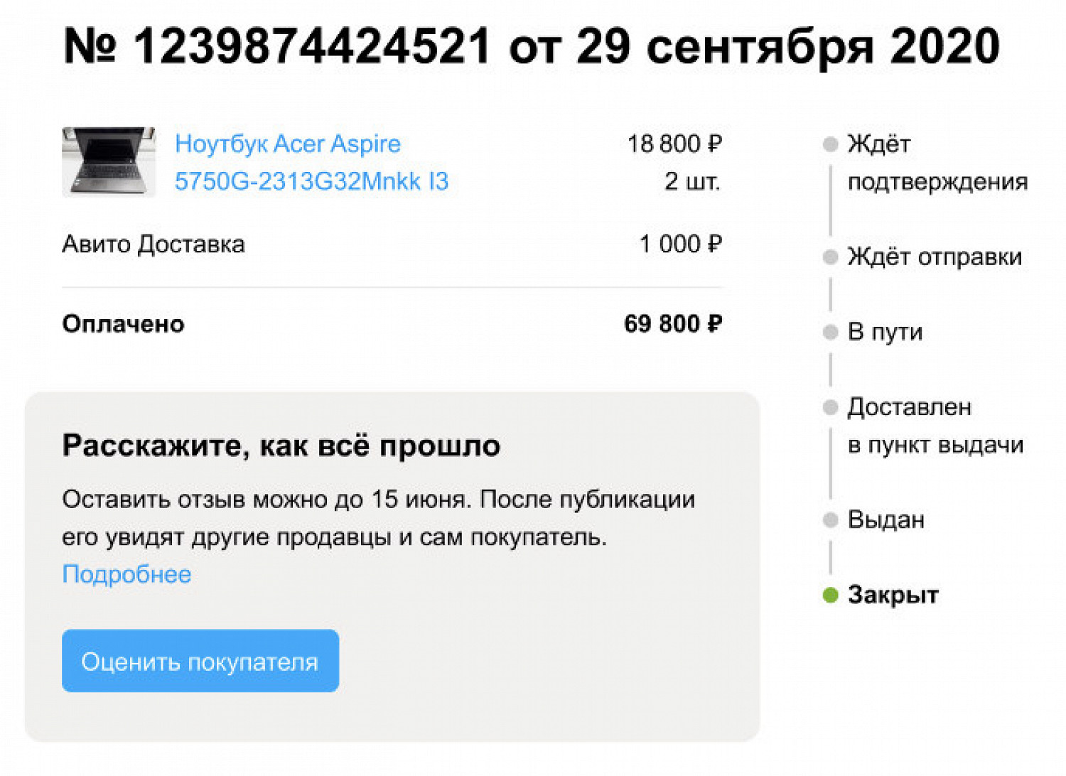Click the order number heading
1066x776 pixels.
tap(532, 46)
